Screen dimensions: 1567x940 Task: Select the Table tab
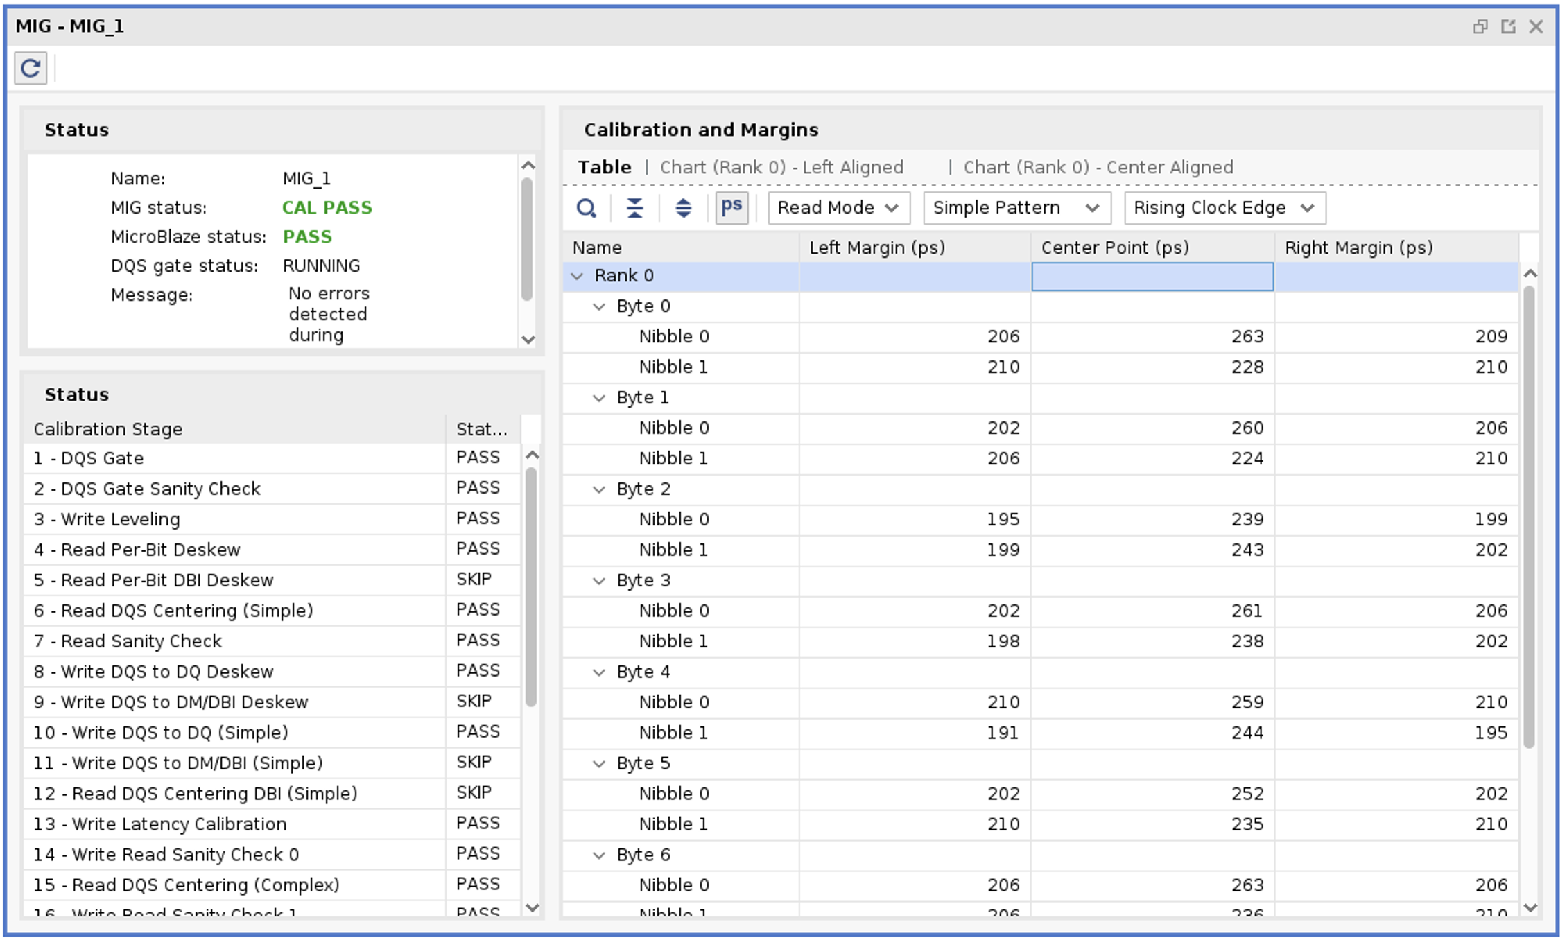[605, 166]
